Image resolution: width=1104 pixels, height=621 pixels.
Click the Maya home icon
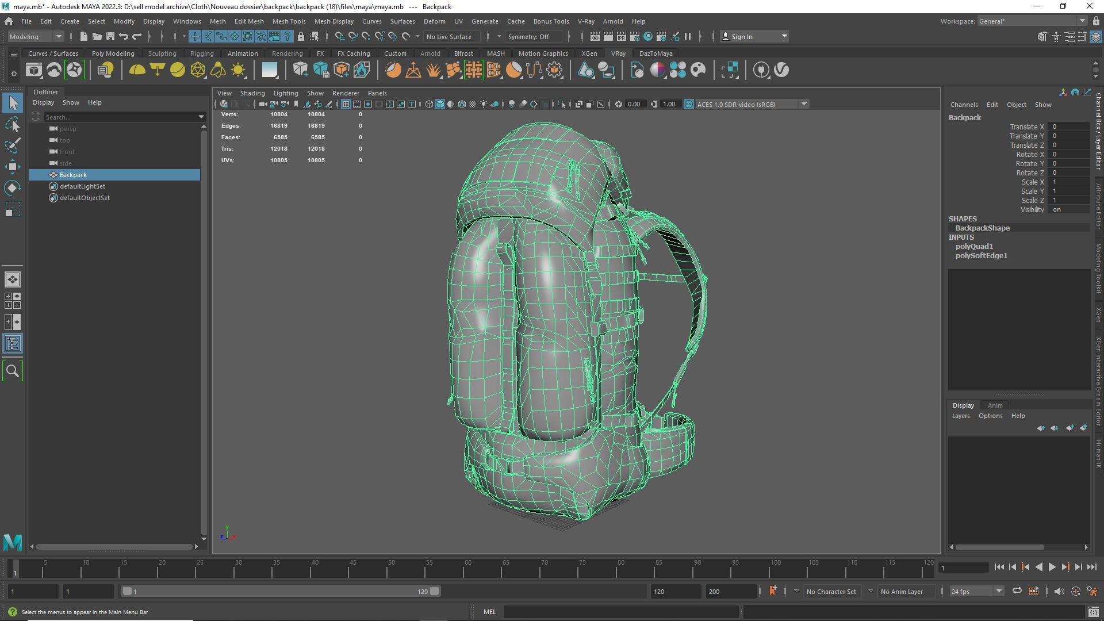pos(9,21)
